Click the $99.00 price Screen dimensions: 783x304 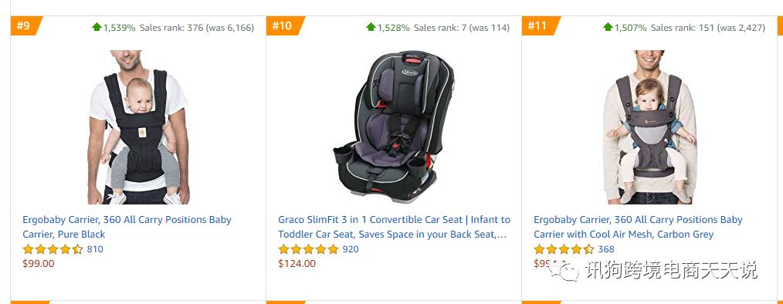pos(39,264)
